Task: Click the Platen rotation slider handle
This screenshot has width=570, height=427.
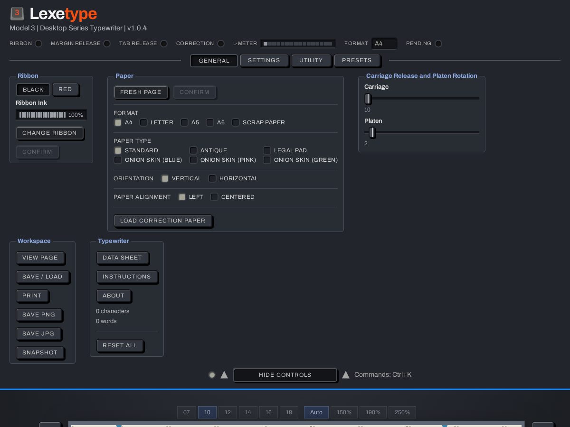Action: click(372, 133)
